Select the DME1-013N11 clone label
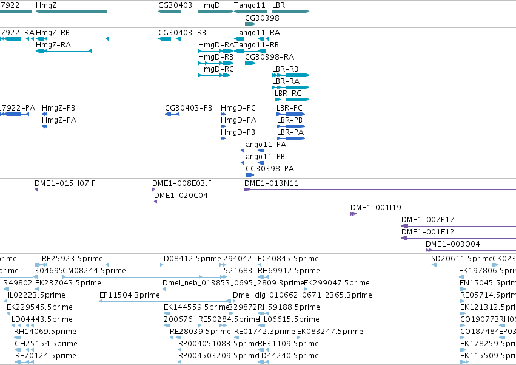 (x=272, y=183)
